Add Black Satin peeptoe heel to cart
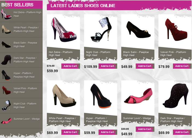This screenshot has height=138, width=192. pyautogui.click(x=145, y=66)
